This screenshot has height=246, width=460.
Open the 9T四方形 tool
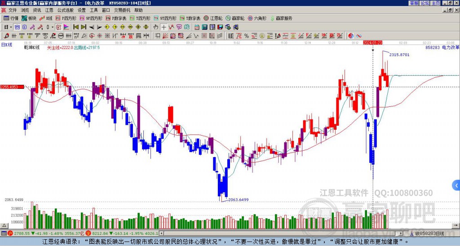tap(165, 18)
